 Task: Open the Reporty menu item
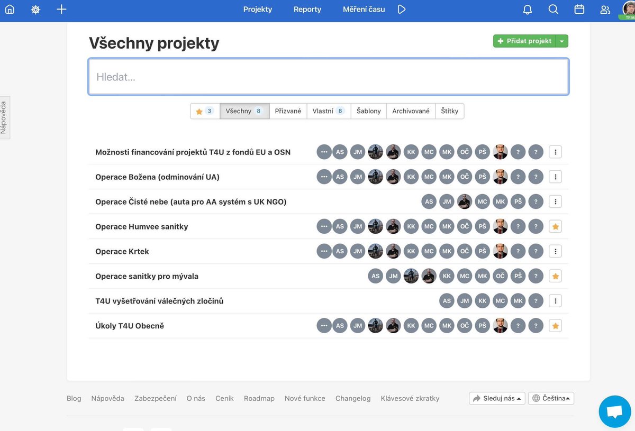click(307, 9)
